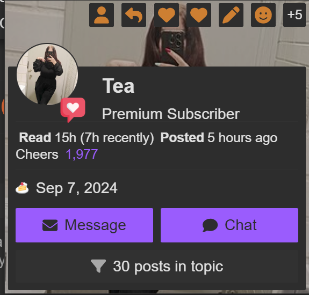Click the birthday cake icon
This screenshot has height=295, width=309.
(x=22, y=188)
